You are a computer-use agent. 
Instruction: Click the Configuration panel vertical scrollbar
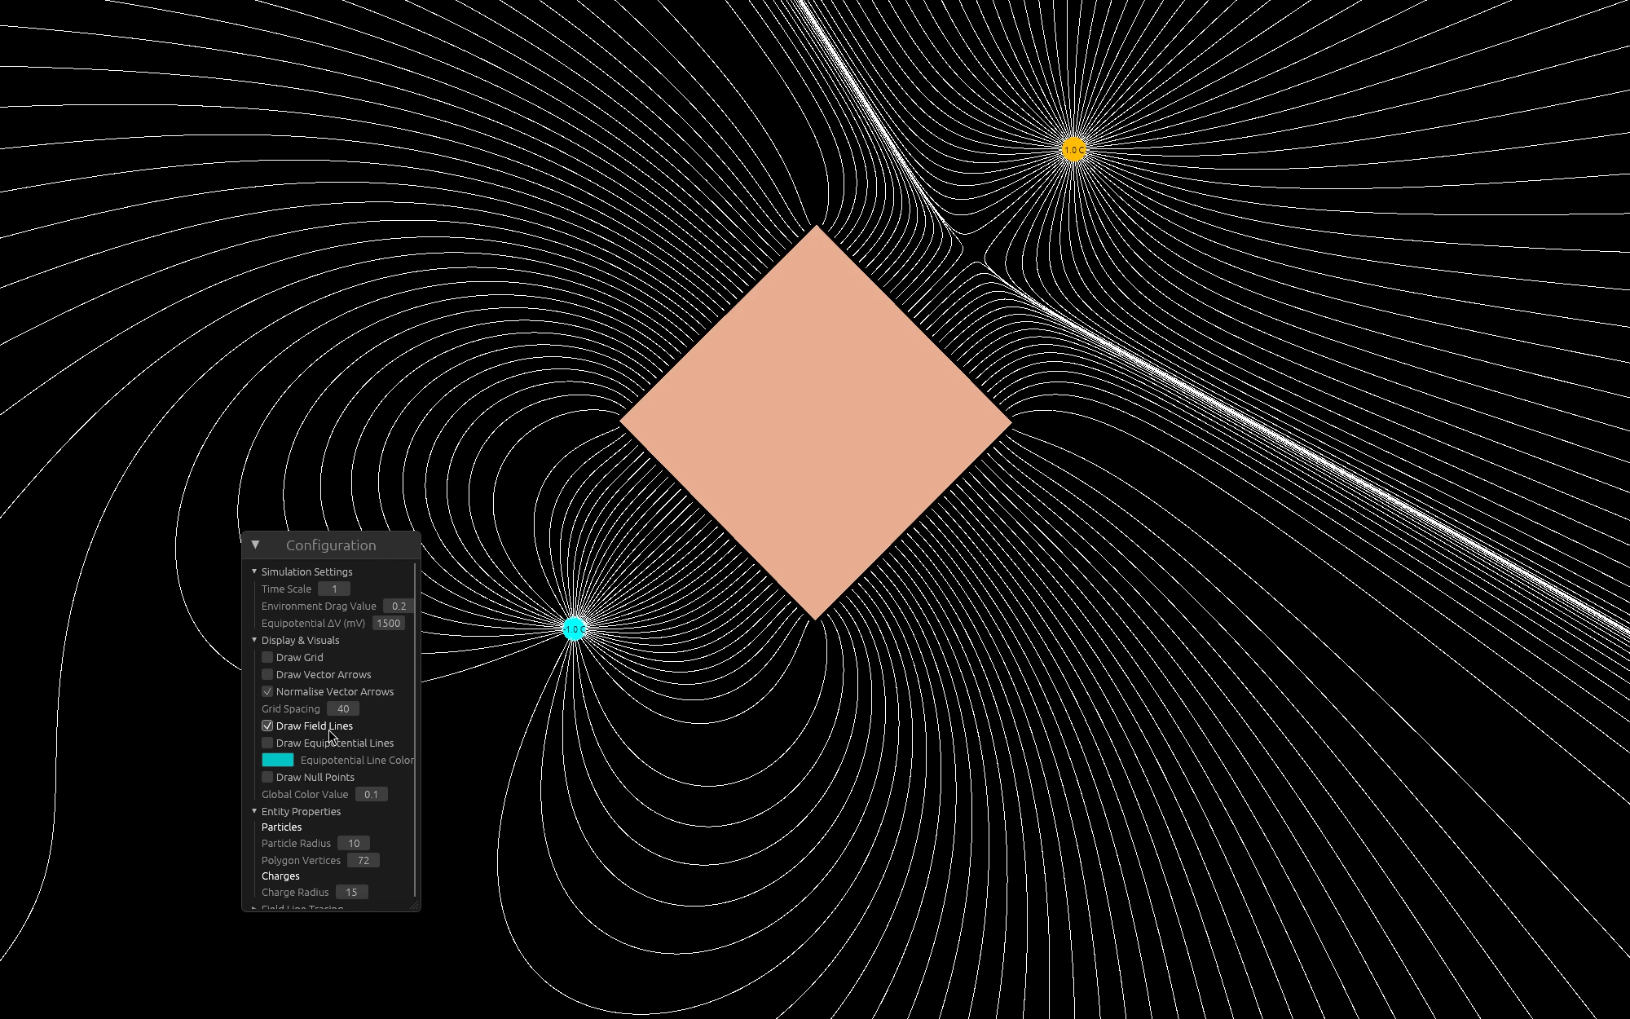point(416,730)
